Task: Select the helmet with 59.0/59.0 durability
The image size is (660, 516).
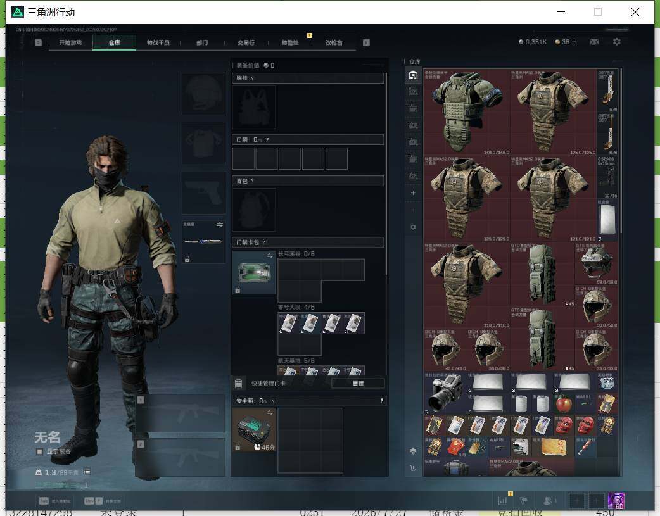Action: coord(597,263)
